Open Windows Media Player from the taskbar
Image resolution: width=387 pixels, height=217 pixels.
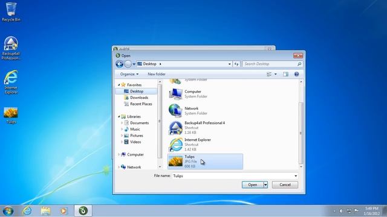tap(63, 211)
